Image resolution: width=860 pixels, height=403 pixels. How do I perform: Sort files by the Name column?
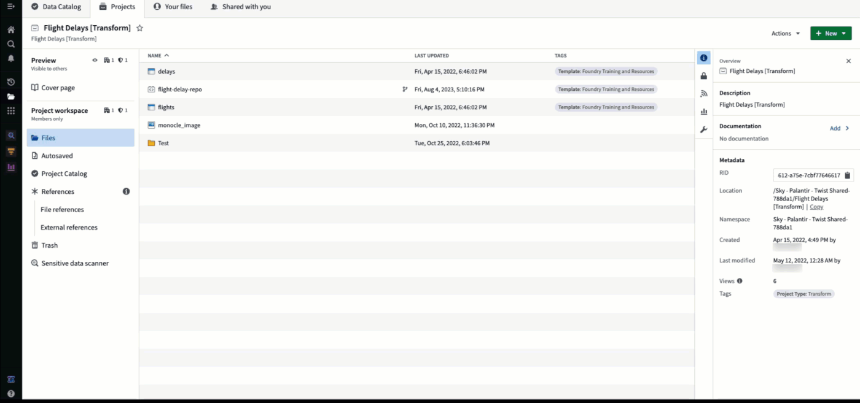point(158,56)
